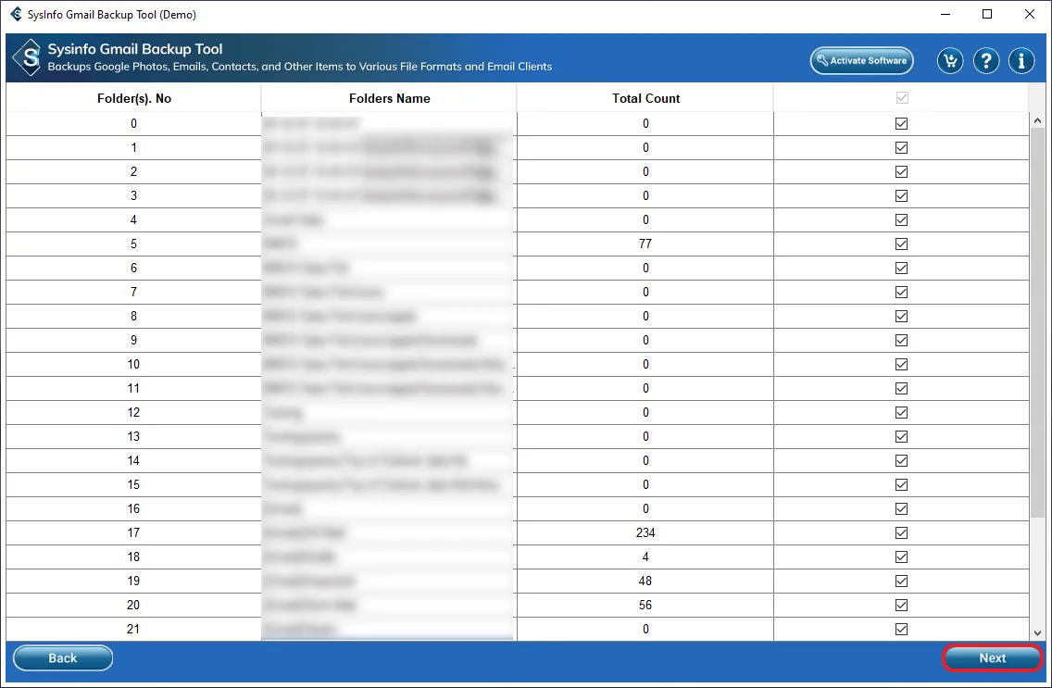
Task: Uncheck the checkbox for folder 1
Action: [902, 147]
